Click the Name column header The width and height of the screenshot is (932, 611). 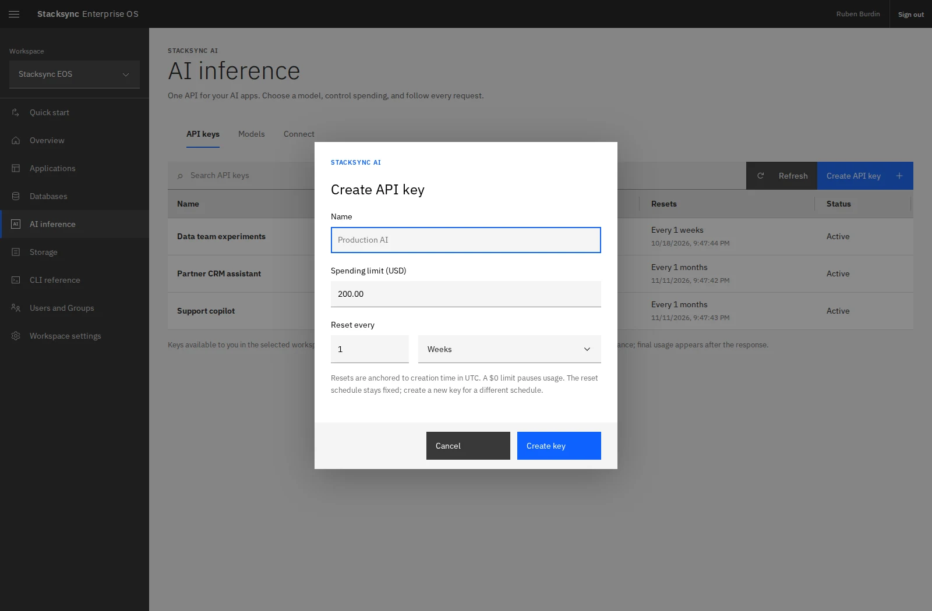[188, 204]
